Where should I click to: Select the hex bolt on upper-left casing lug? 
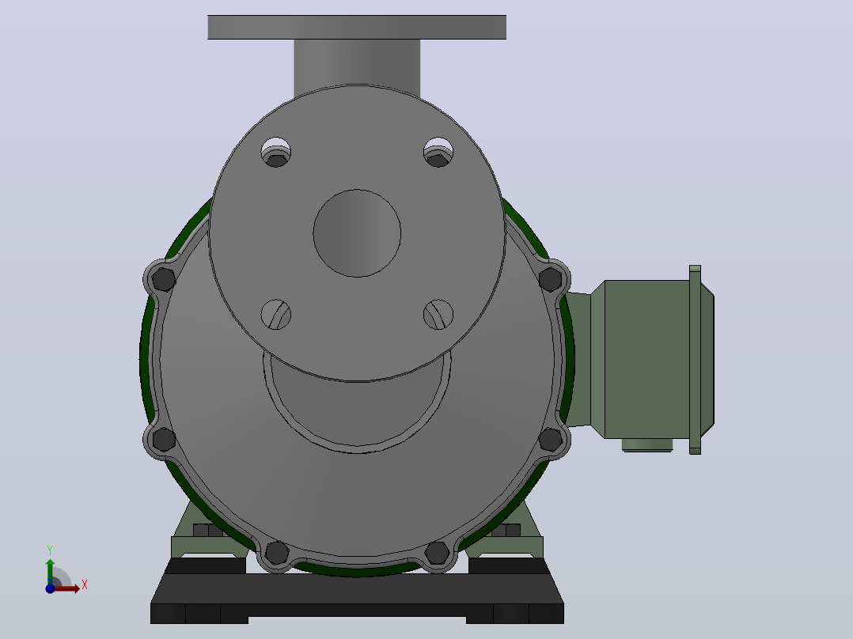click(164, 279)
